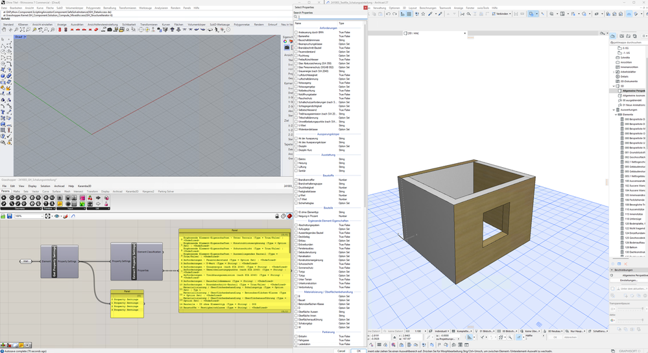Screen dimensions: 648x353
Task: Click Cancel in Select Properties dialog
Action: pyautogui.click(x=341, y=350)
